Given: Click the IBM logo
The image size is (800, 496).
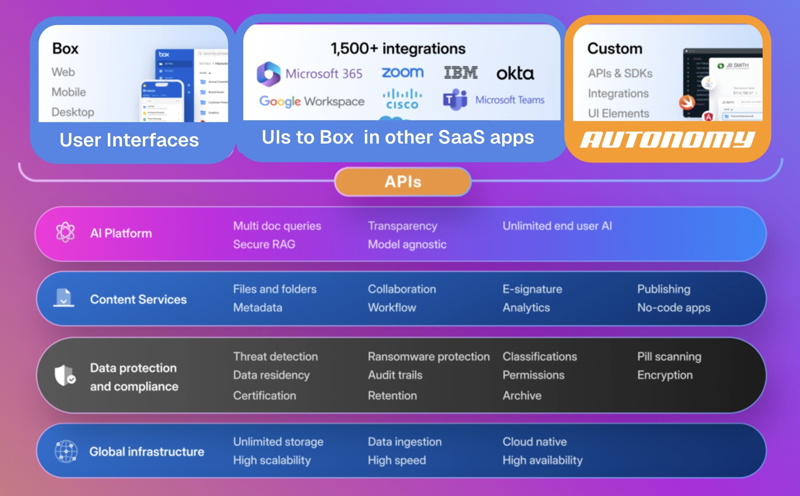Looking at the screenshot, I should tap(461, 73).
